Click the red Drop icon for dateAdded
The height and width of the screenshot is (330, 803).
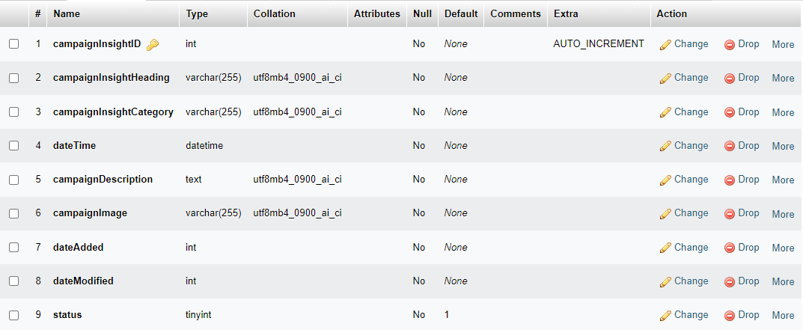(x=730, y=248)
